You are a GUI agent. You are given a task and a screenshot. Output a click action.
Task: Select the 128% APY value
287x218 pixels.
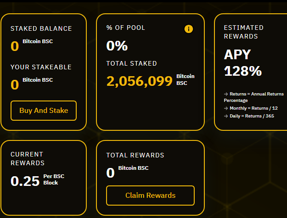click(243, 71)
